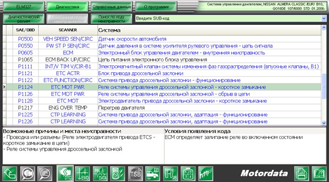Click the table scrollbar up arrow

pos(324,27)
